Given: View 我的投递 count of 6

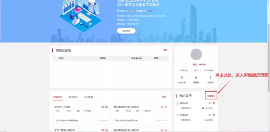Looking at the screenshot, I should pyautogui.click(x=182, y=78).
